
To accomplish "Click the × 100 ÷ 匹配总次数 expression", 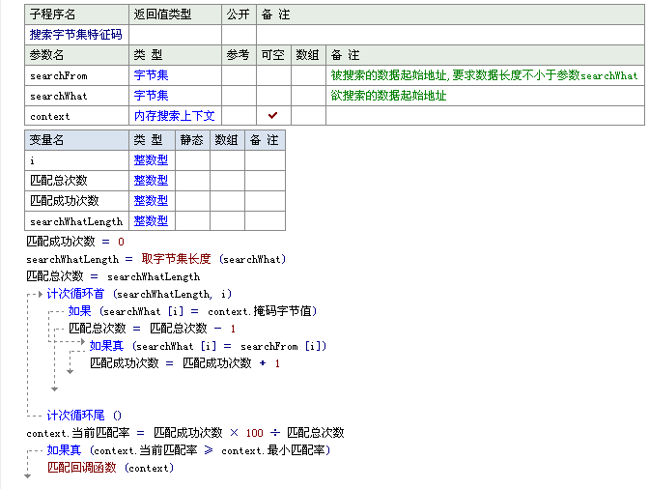I will click(287, 433).
